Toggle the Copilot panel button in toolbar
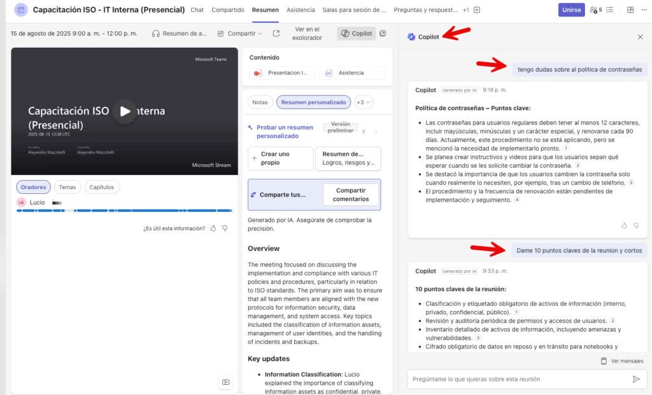652x395 pixels. [x=356, y=34]
